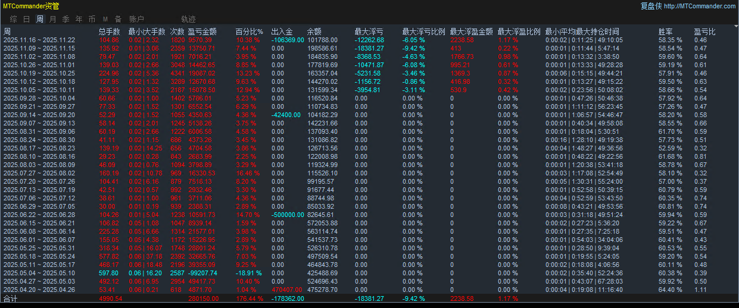Screen dimensions: 739x308
Task: Switch to the 日 daily tab
Action: (27, 19)
